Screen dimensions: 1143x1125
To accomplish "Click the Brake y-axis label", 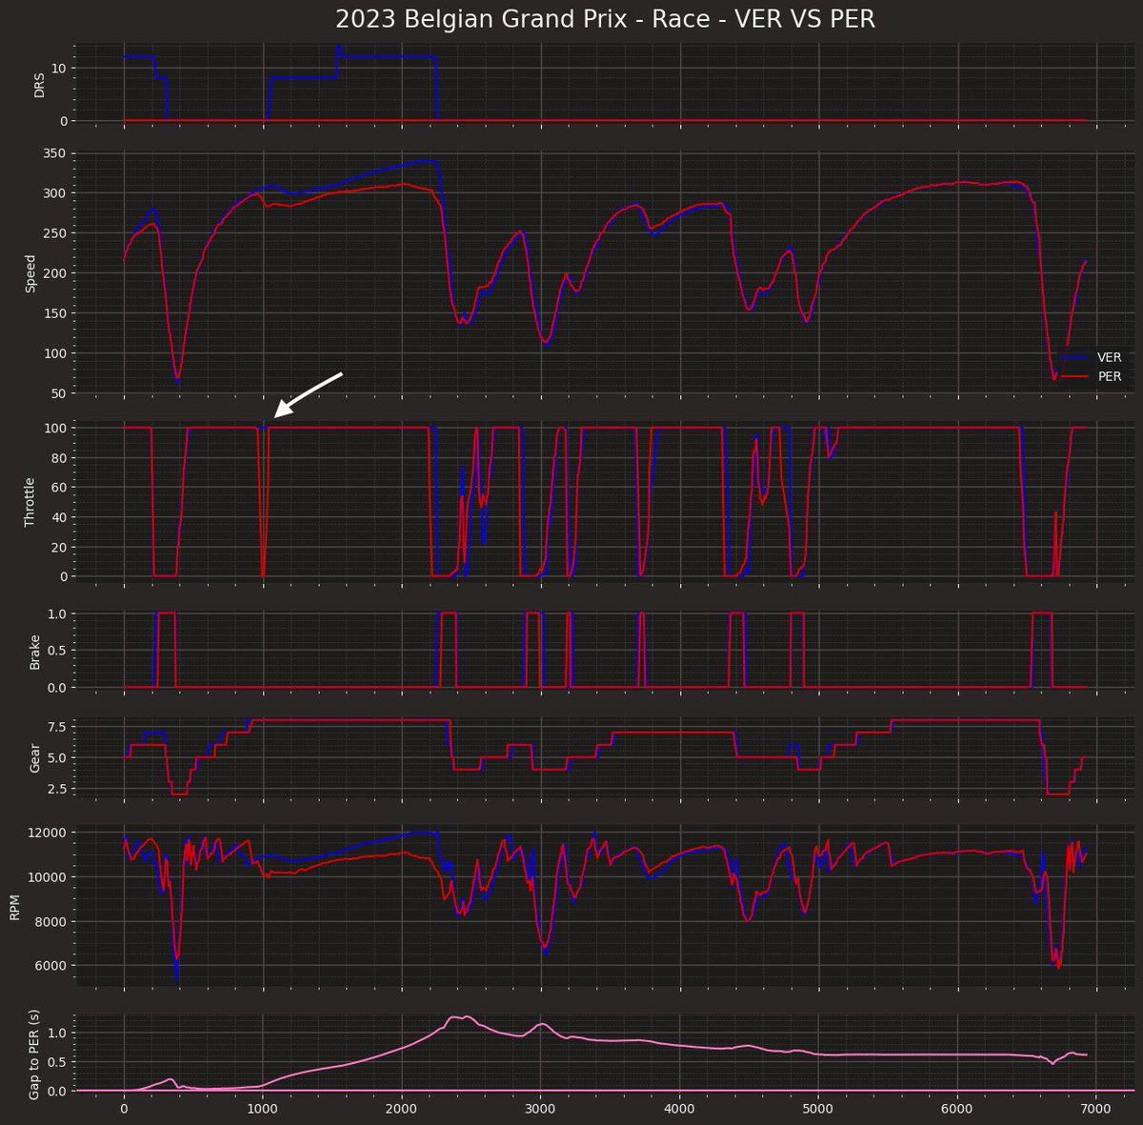I will click(35, 651).
